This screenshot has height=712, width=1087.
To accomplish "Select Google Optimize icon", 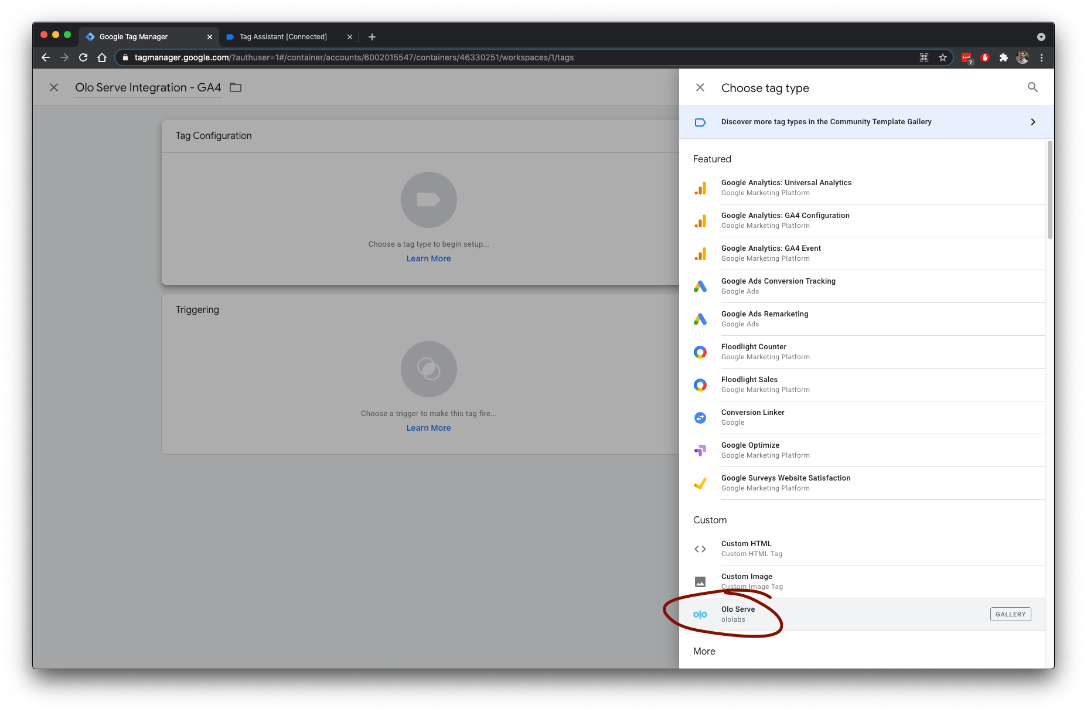I will [x=700, y=451].
